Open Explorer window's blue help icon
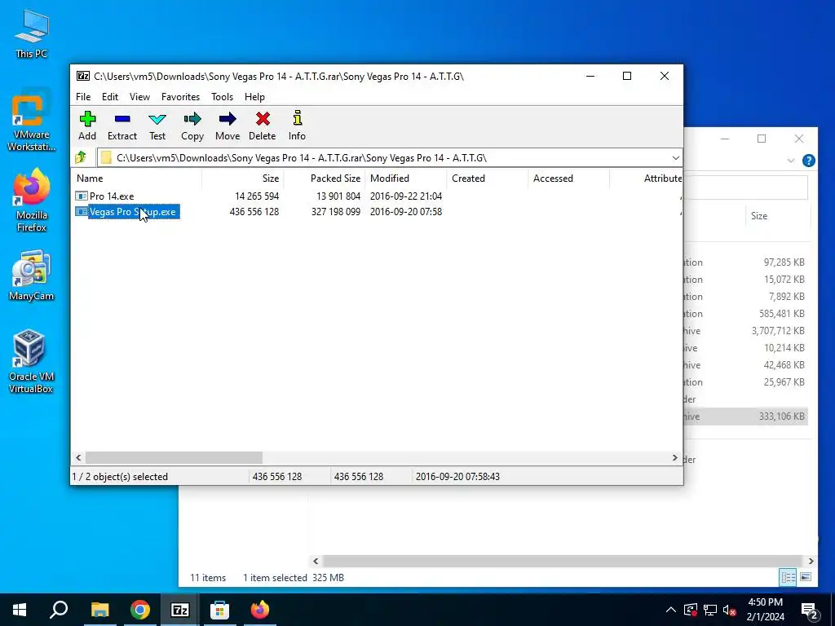 pyautogui.click(x=808, y=161)
